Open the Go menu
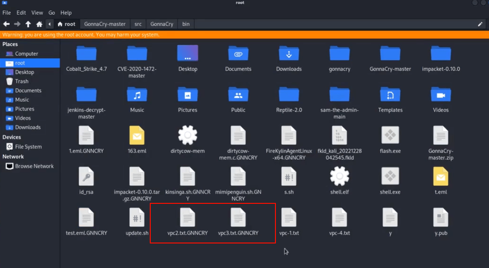489x268 pixels. tap(52, 13)
